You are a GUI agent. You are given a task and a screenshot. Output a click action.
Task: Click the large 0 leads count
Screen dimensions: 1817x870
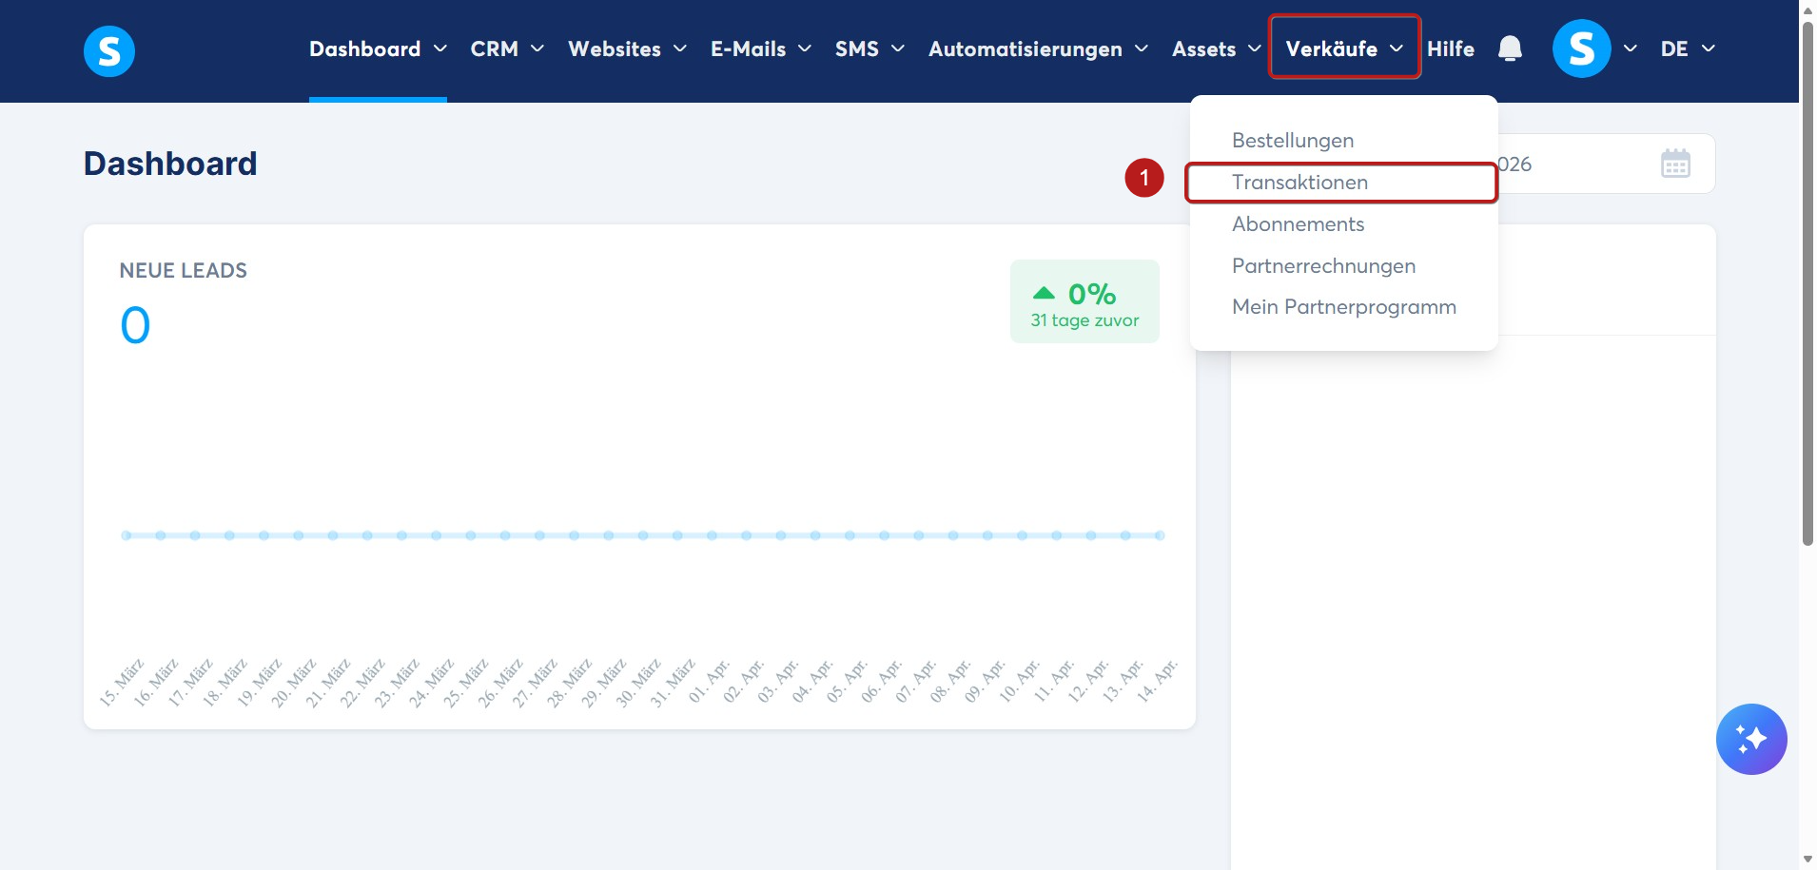[135, 325]
